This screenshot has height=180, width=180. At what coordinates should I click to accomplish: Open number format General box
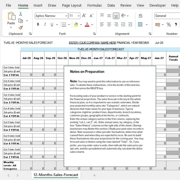167,16
